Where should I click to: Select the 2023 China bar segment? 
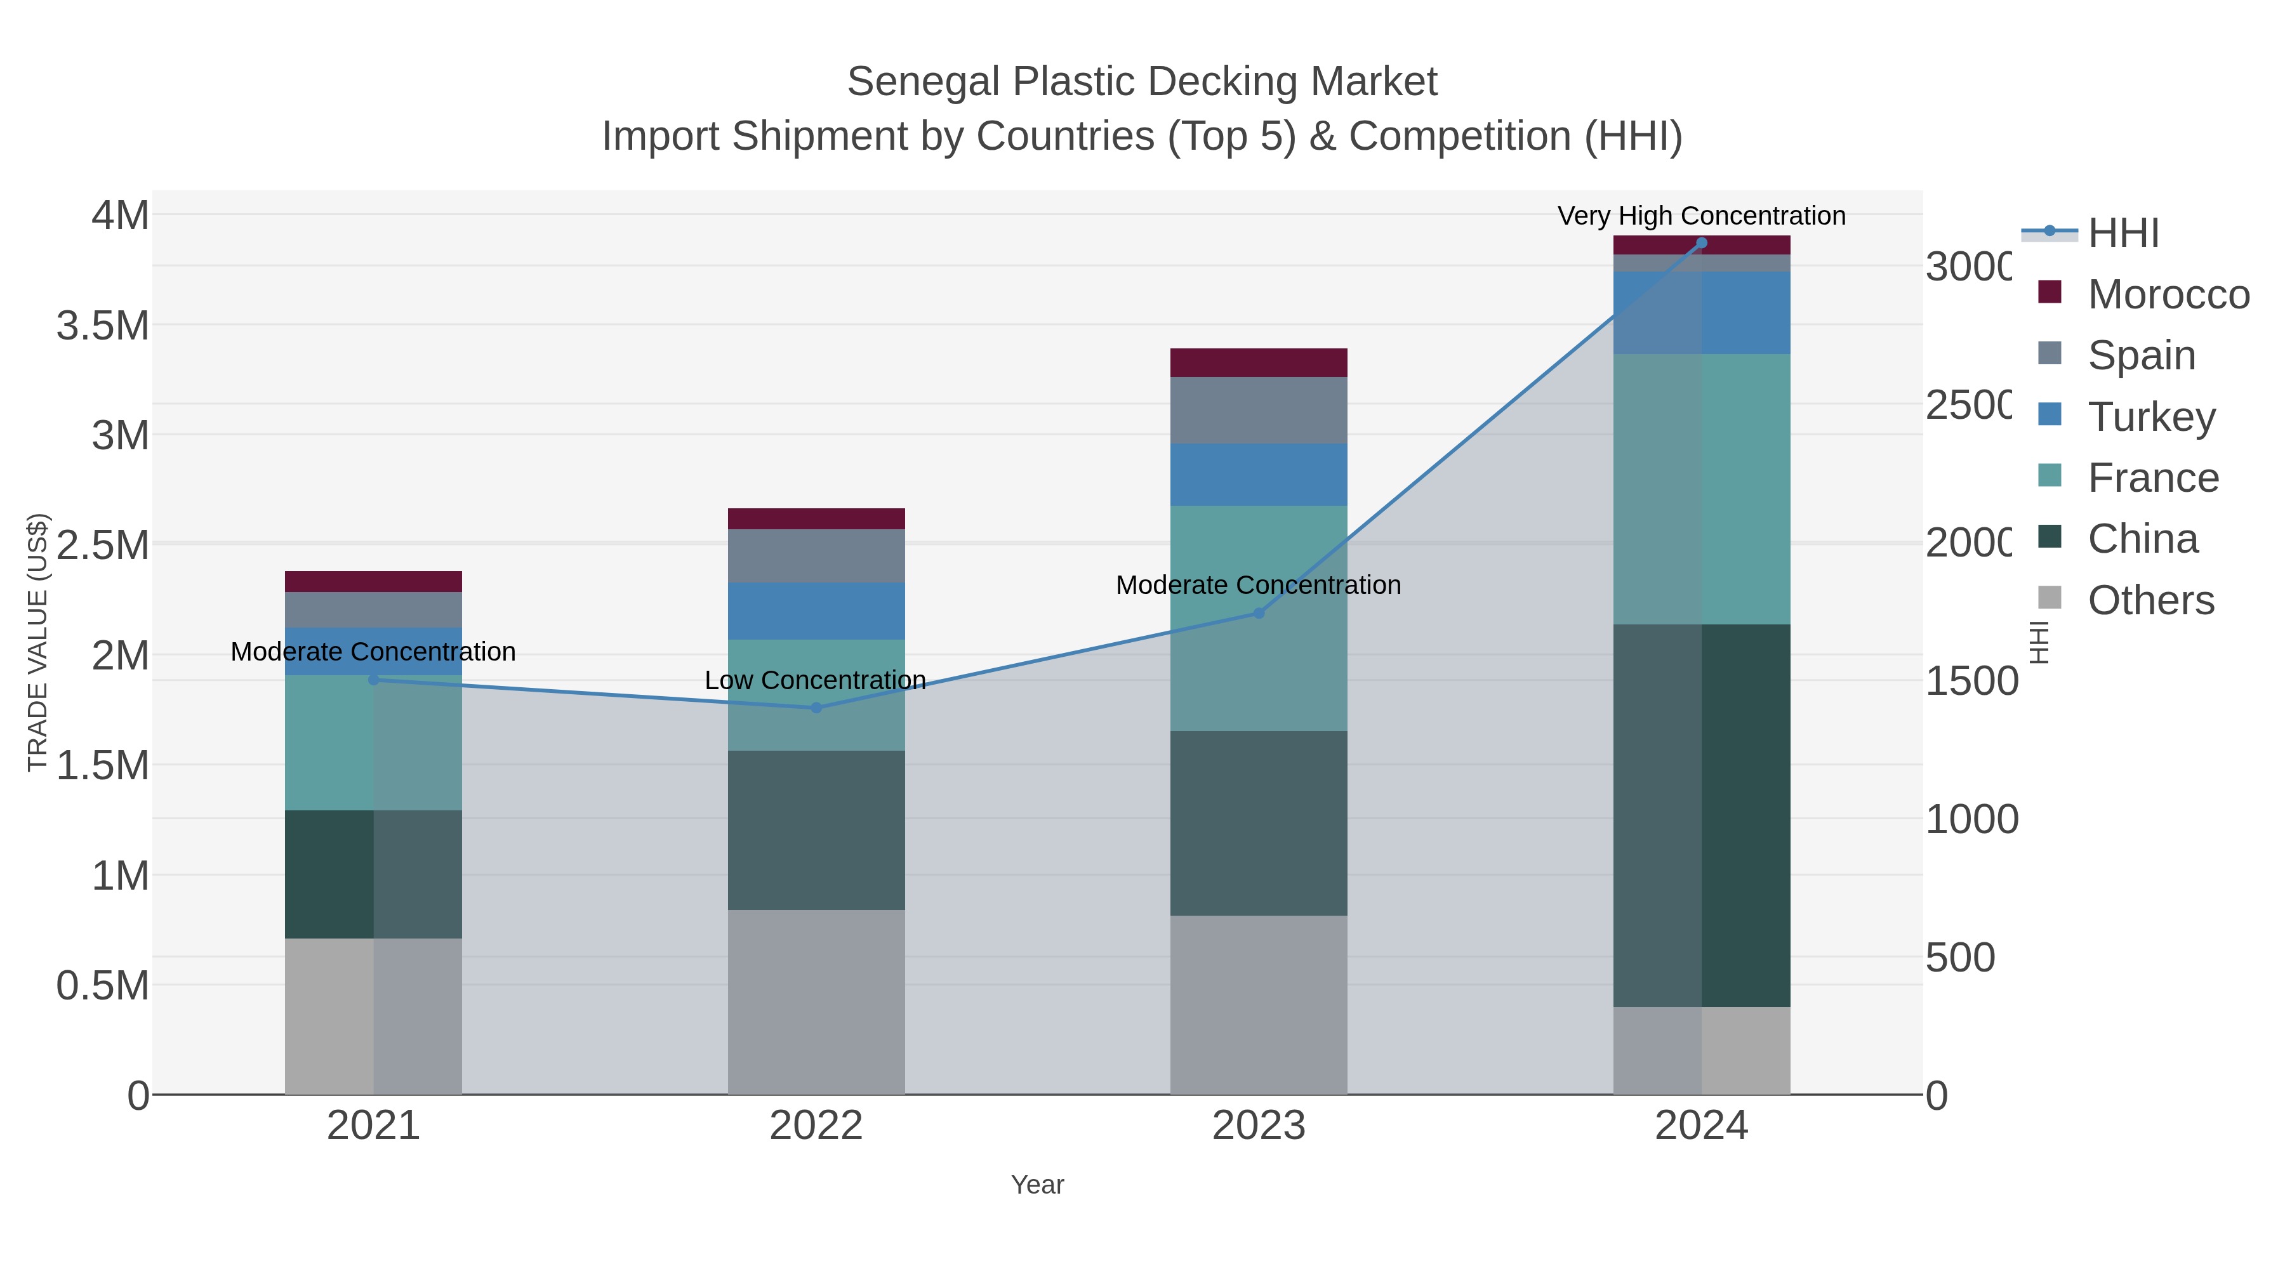(x=1259, y=823)
